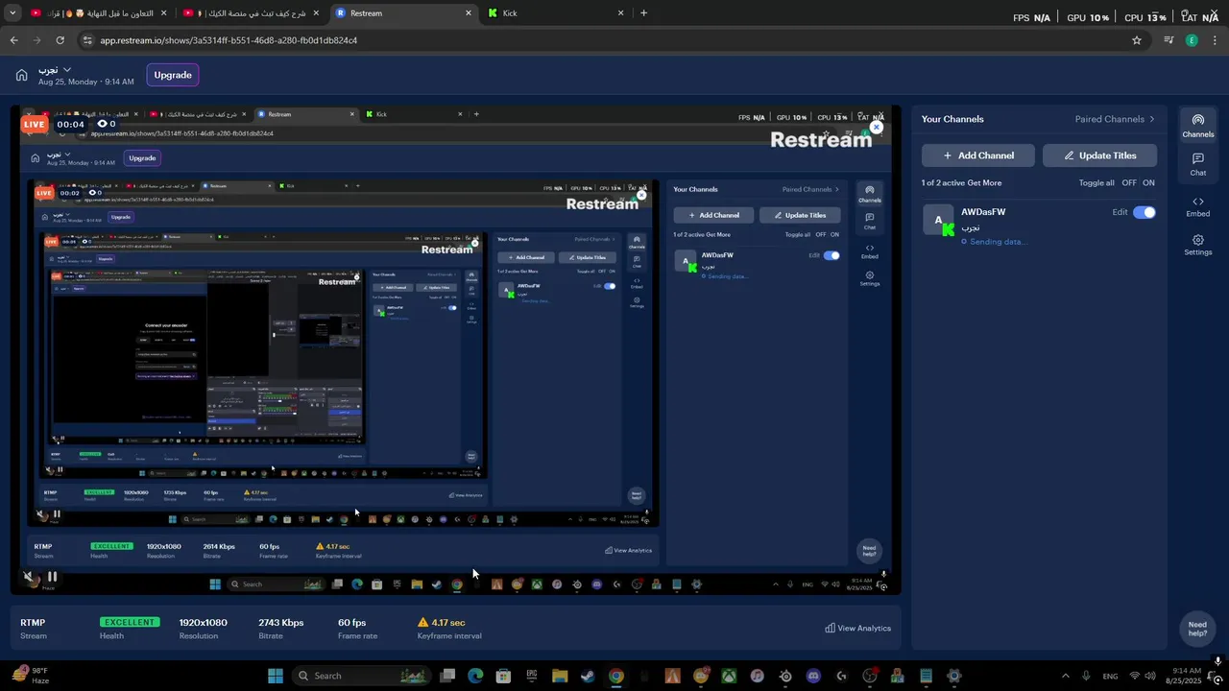Image resolution: width=1229 pixels, height=691 pixels.
Task: Open Discord from the taskbar
Action: [814, 676]
